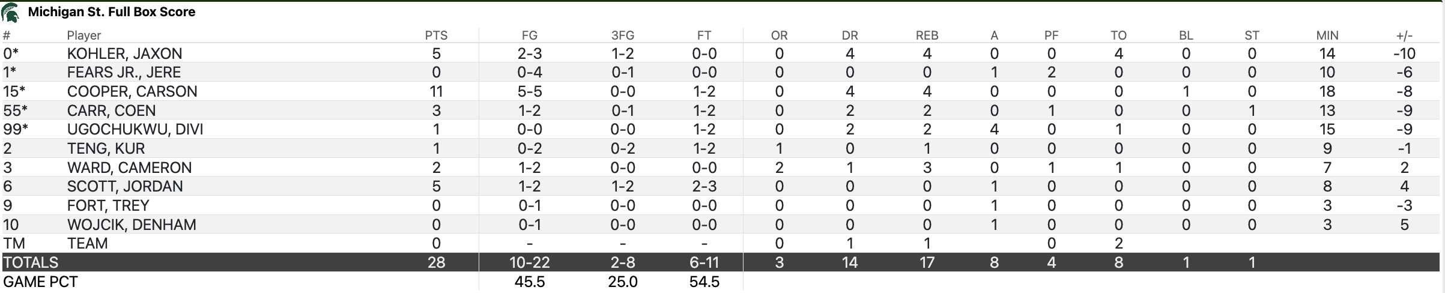
Task: Click the TOTALS row label
Action: pos(31,262)
